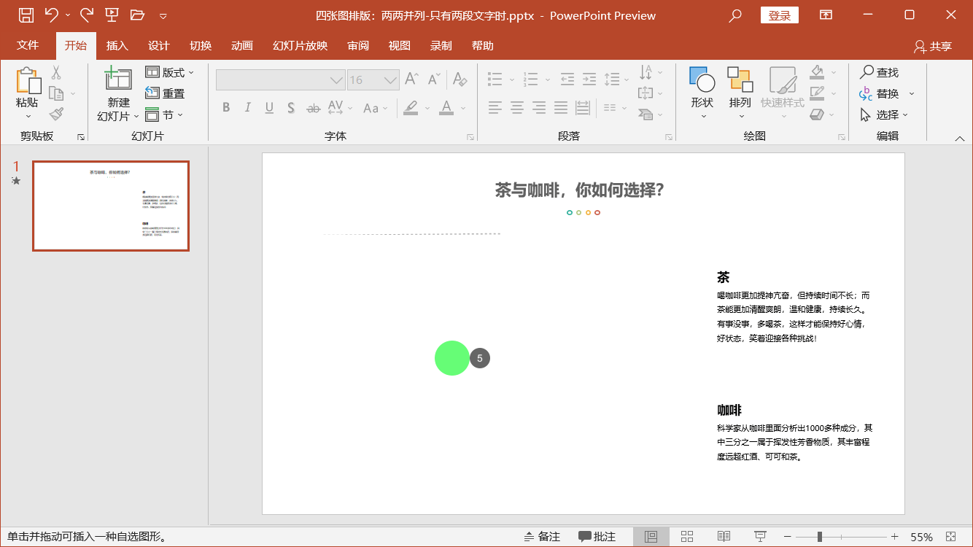Toggle bold formatting

pos(226,108)
